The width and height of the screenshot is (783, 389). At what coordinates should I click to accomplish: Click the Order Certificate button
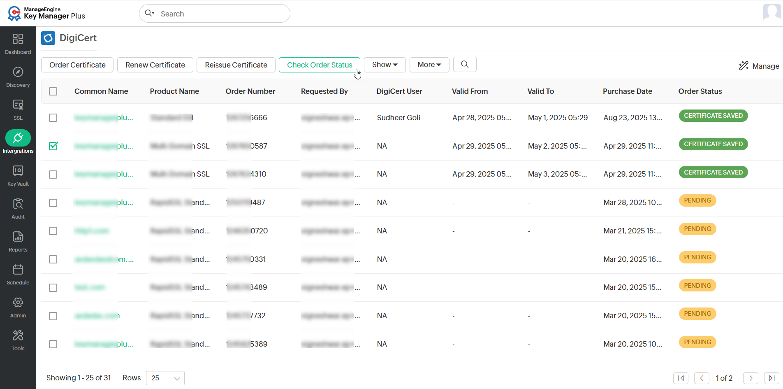click(x=77, y=65)
